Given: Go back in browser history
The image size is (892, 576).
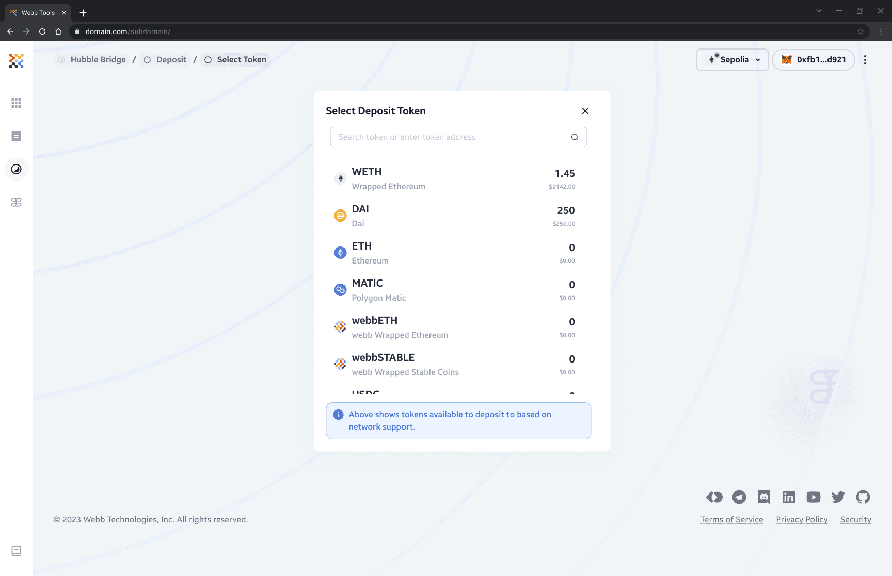Looking at the screenshot, I should pyautogui.click(x=10, y=31).
